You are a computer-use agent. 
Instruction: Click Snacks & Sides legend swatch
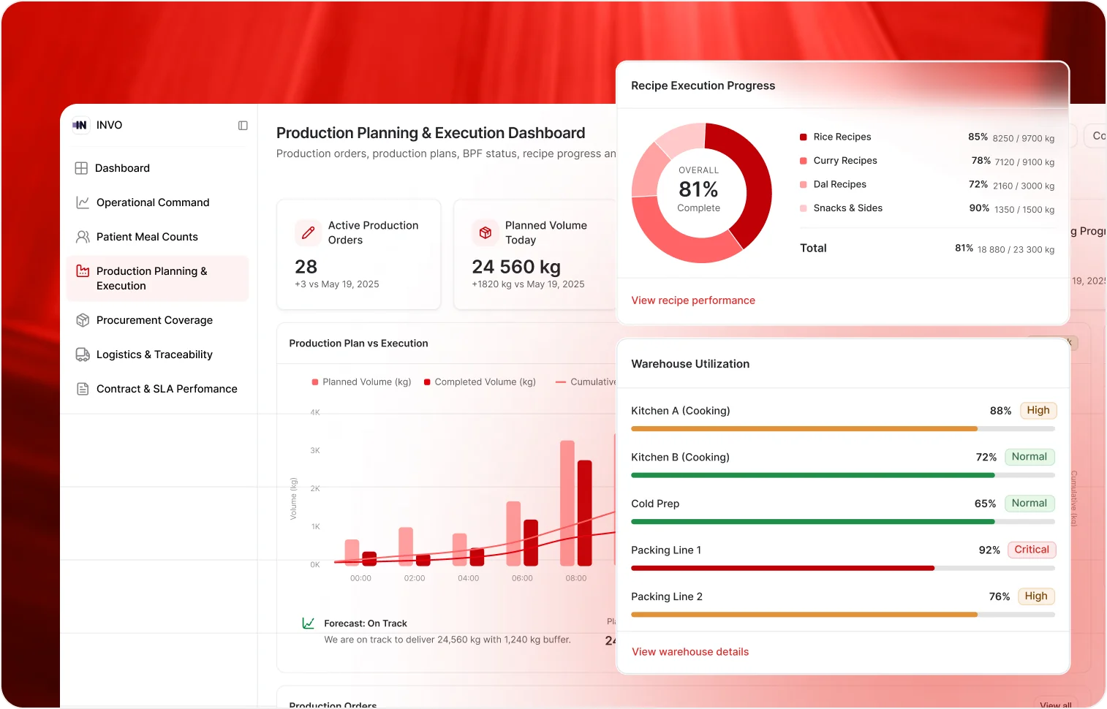804,208
